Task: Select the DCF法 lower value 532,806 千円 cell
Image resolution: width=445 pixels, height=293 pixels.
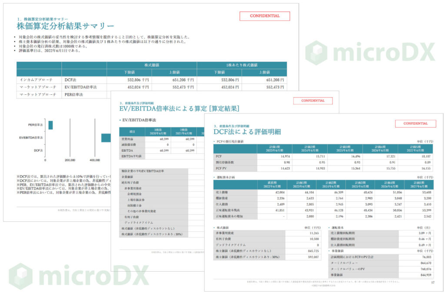Action: (x=129, y=80)
